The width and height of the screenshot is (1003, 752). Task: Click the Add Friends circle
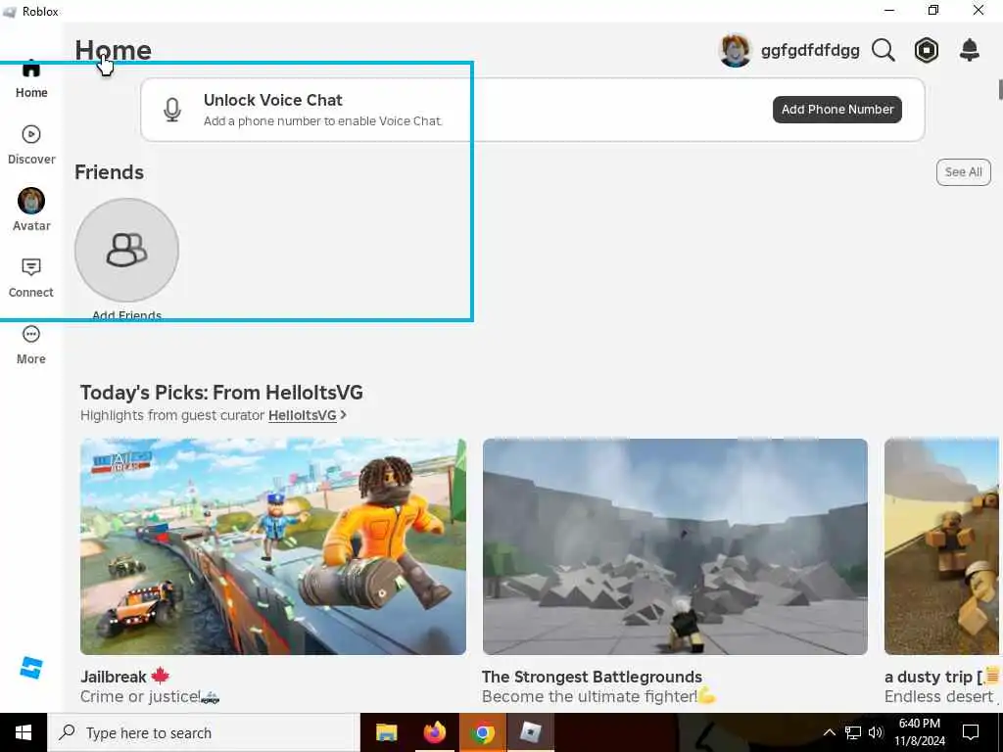[x=126, y=250]
